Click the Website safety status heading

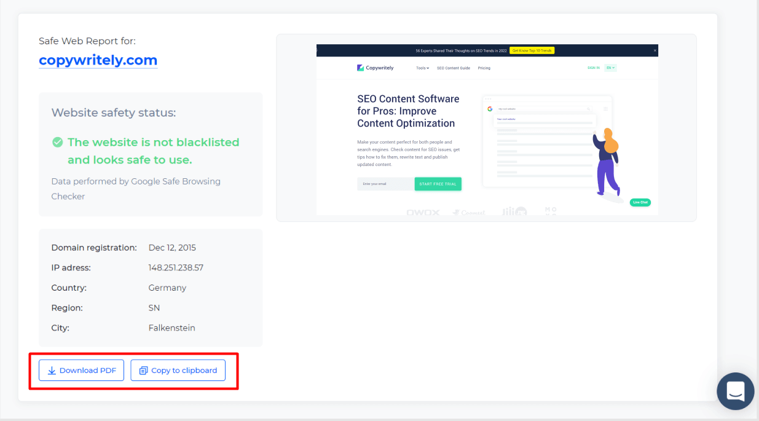click(x=114, y=112)
